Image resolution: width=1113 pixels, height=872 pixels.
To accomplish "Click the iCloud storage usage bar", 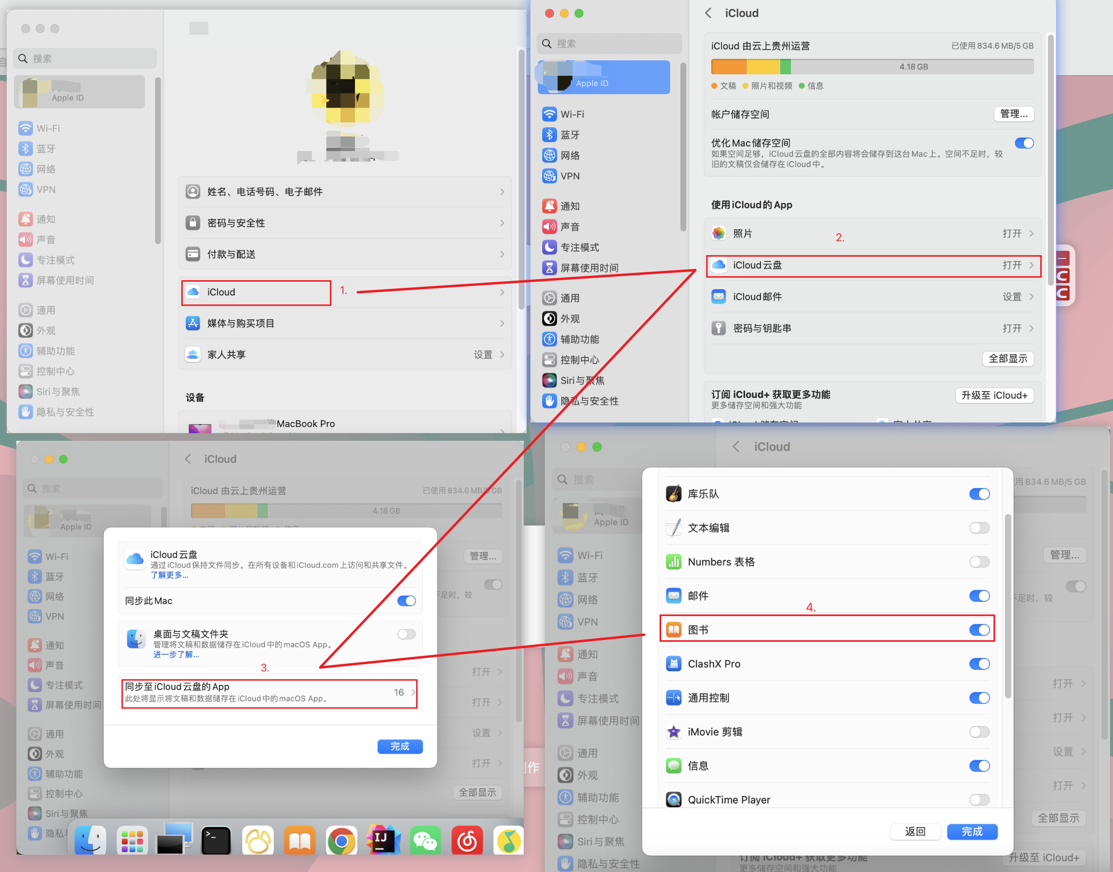I will click(871, 67).
